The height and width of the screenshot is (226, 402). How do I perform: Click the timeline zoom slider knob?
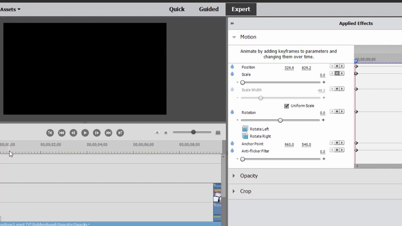[193, 132]
